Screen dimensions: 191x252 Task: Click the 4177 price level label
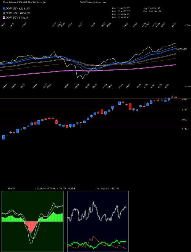(185, 110)
